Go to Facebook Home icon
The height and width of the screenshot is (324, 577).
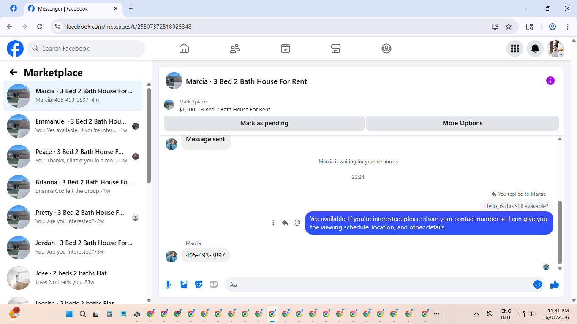click(x=184, y=49)
